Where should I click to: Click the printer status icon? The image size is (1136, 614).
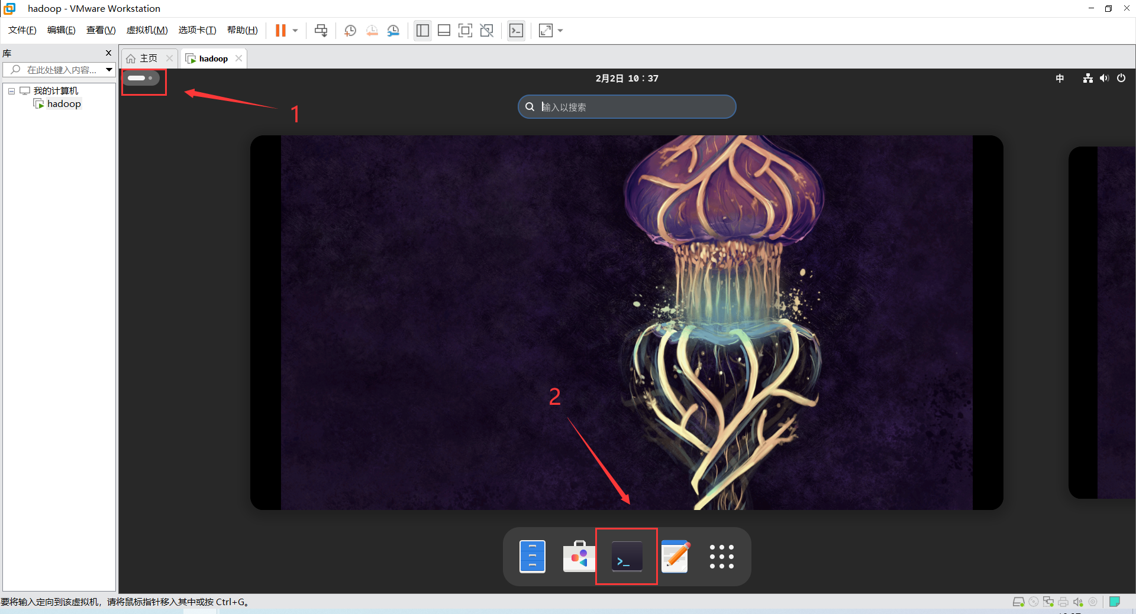(1063, 602)
